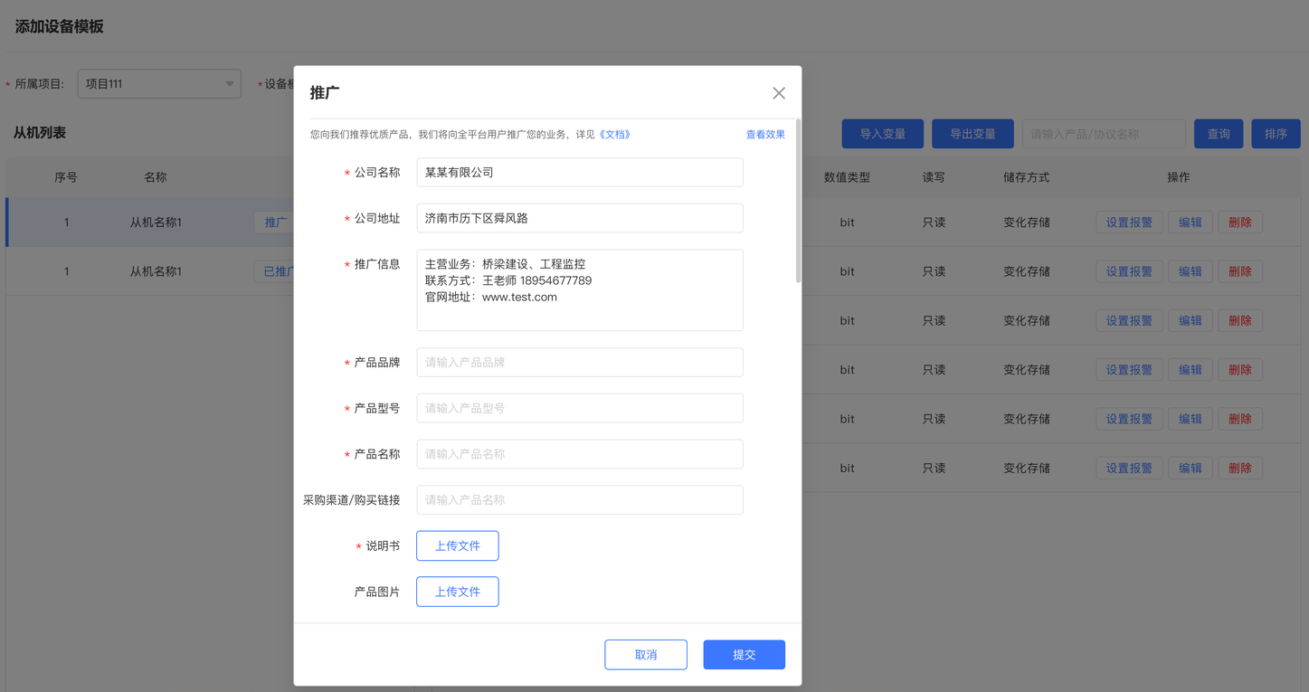
Task: Click 推广 button in first 从机名称1 row
Action: [275, 223]
